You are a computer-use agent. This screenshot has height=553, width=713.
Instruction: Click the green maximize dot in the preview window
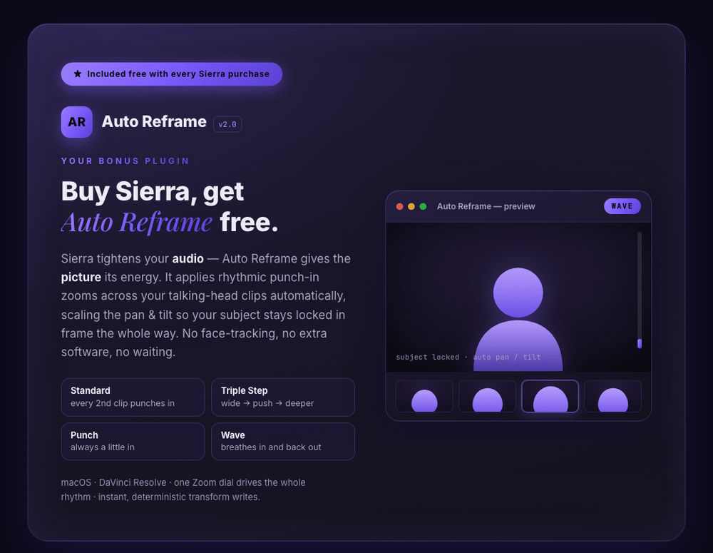pyautogui.click(x=423, y=207)
